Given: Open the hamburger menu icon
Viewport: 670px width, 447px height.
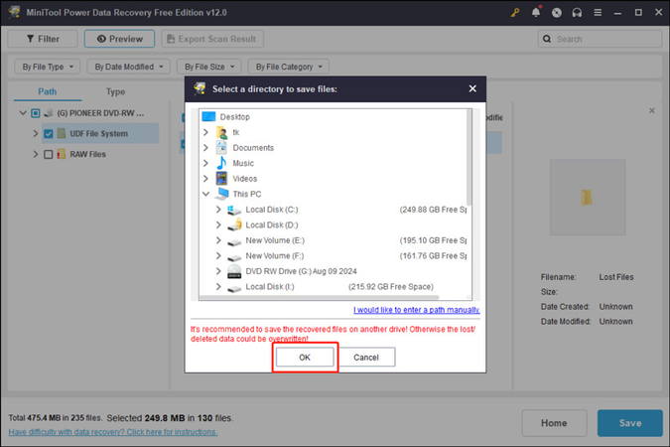Looking at the screenshot, I should [x=598, y=13].
